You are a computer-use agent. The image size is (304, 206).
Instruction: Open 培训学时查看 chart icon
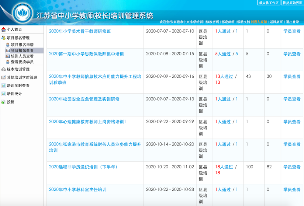click(3, 86)
